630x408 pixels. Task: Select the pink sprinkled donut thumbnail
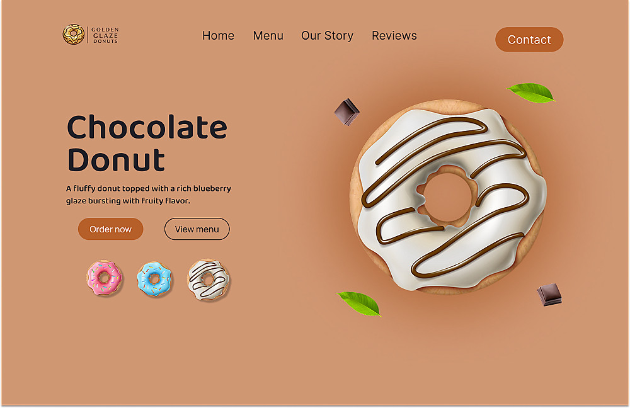[104, 278]
